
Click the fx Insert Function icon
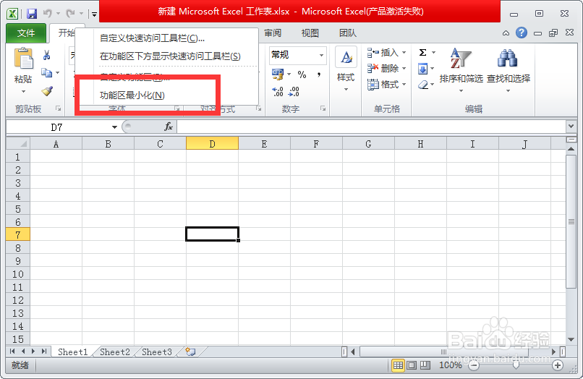169,127
